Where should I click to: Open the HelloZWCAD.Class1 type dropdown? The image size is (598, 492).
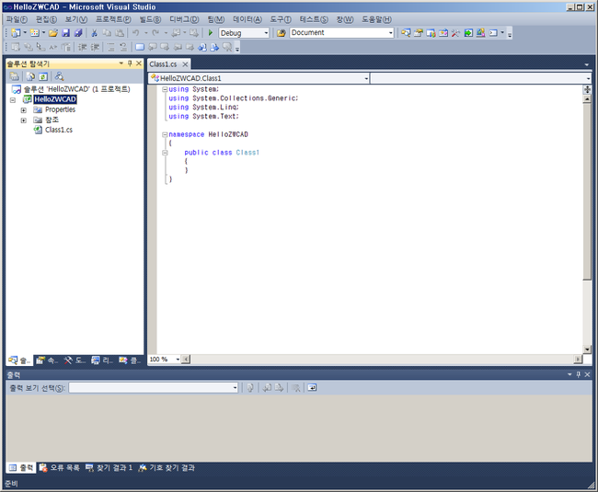[x=366, y=78]
